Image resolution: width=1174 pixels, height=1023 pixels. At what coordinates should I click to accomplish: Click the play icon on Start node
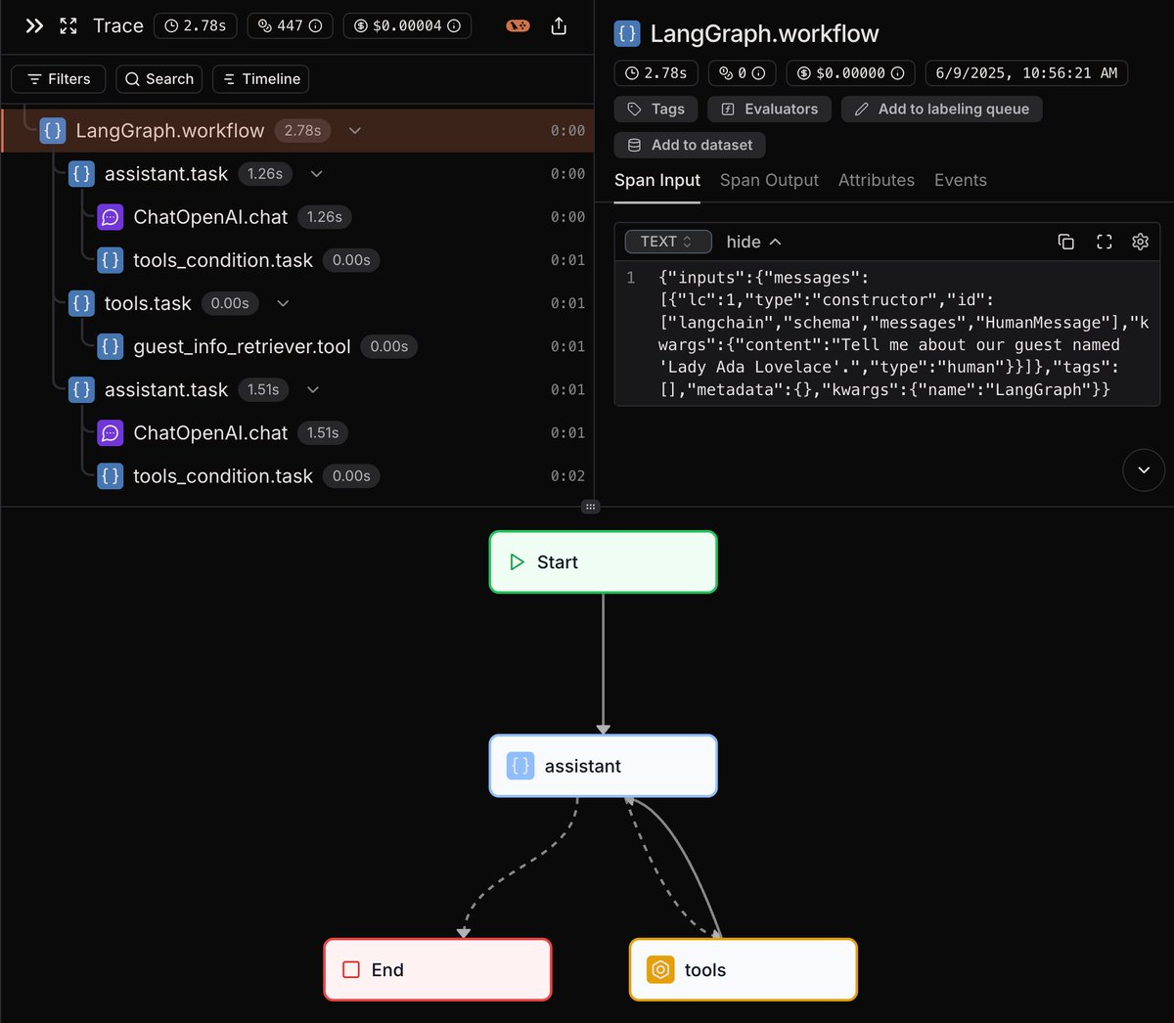tap(518, 562)
